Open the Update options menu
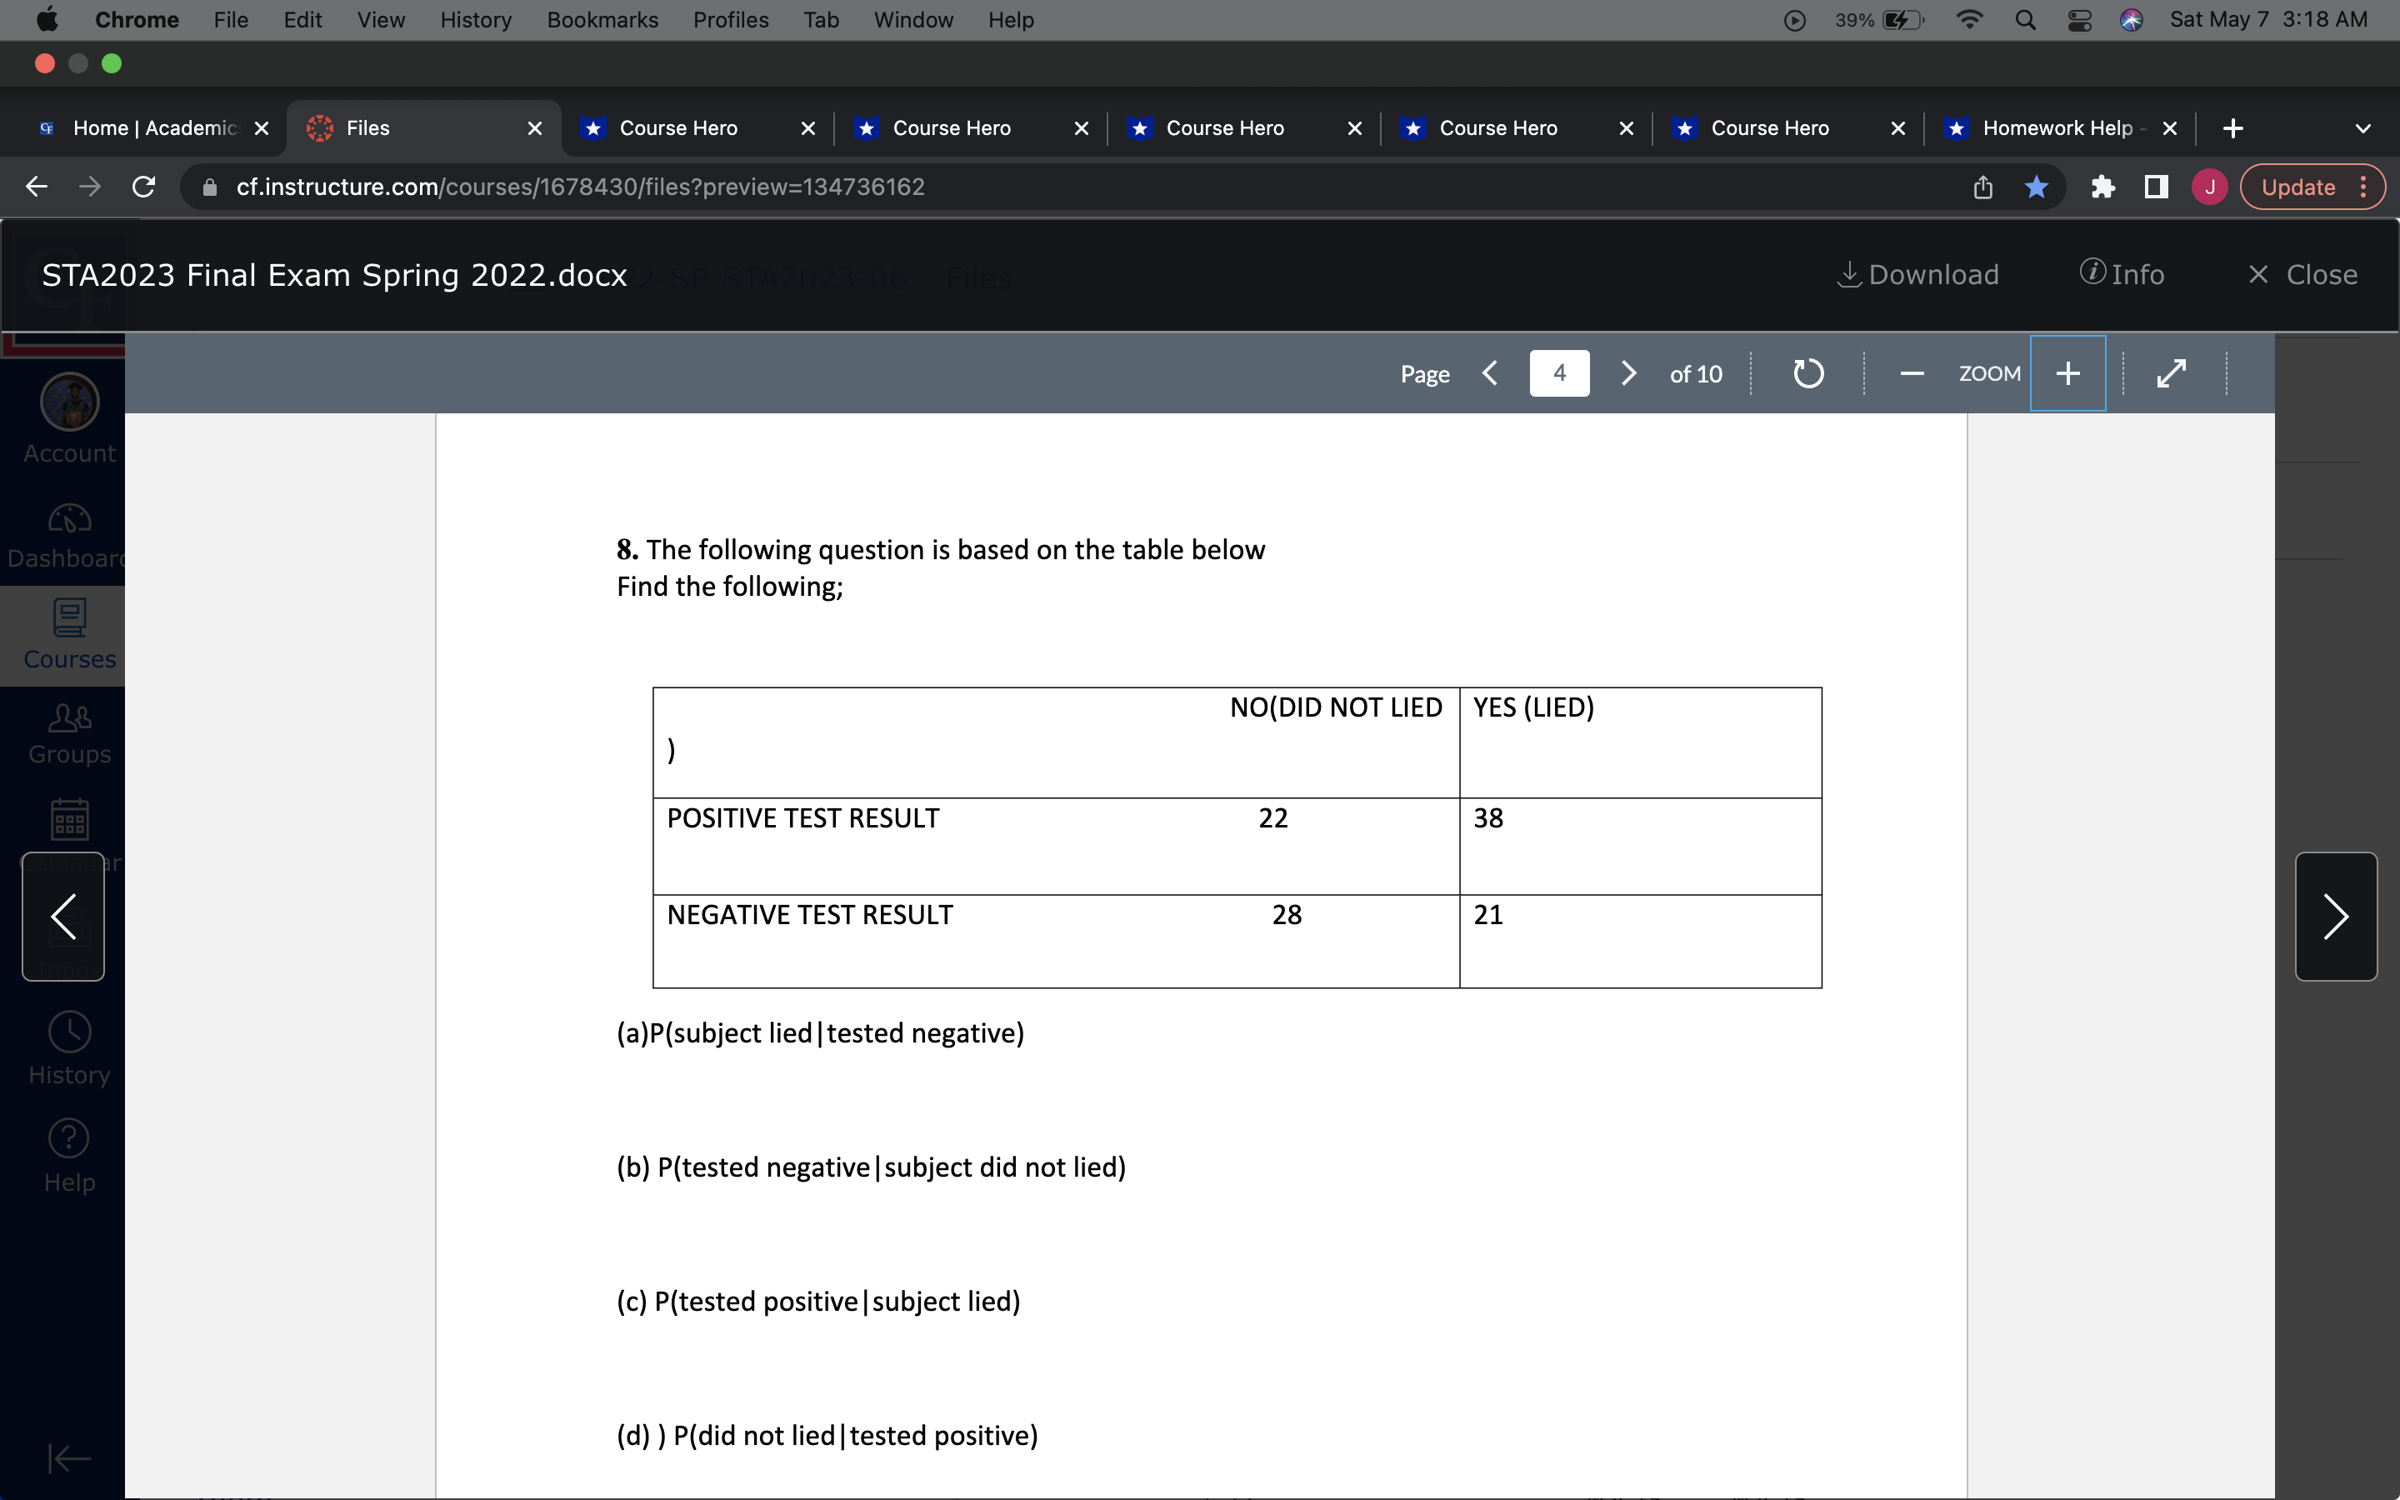 [x=2367, y=187]
